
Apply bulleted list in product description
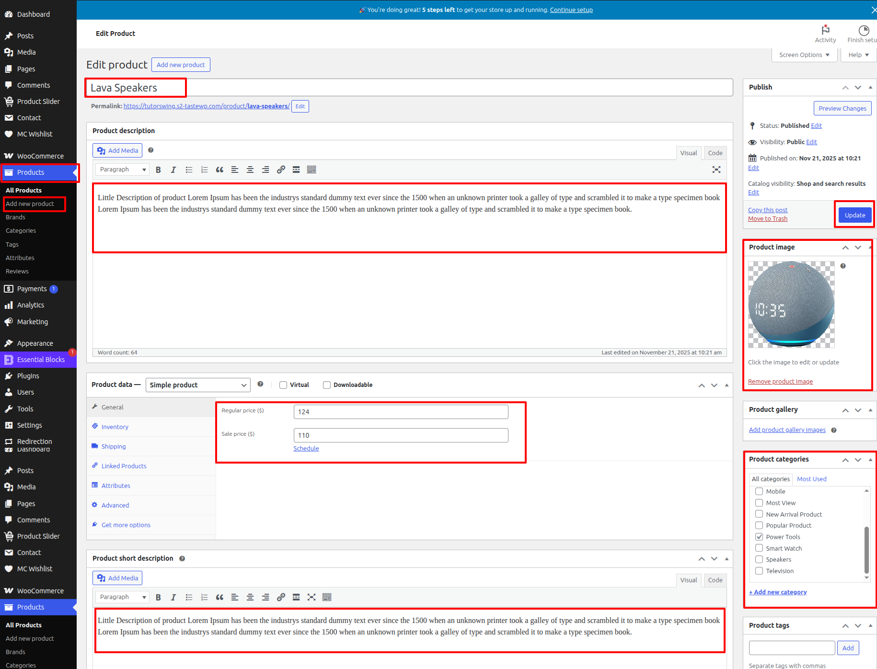(189, 170)
